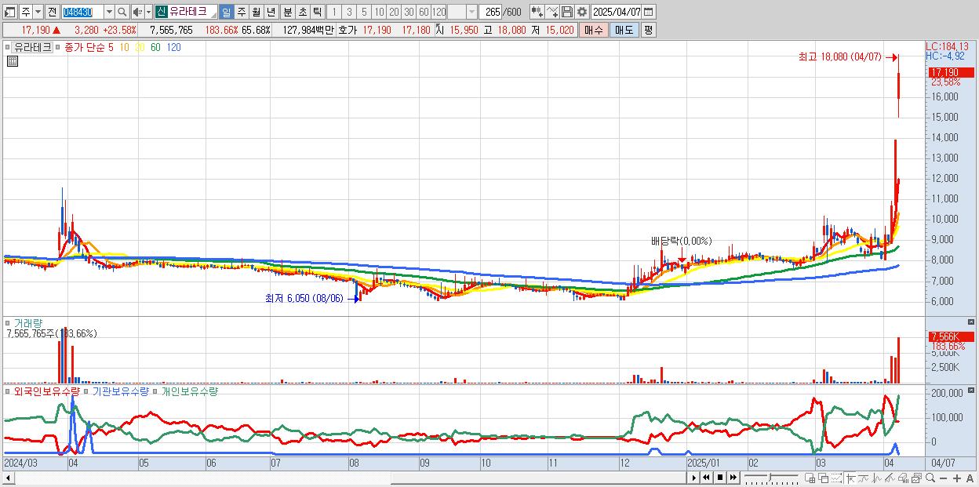
Task: Click the bar count field showing 265
Action: click(491, 12)
